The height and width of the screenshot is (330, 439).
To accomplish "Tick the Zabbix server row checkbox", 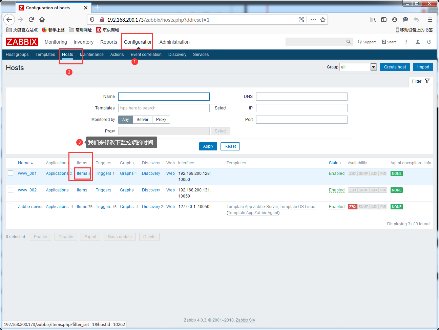I will [x=11, y=206].
